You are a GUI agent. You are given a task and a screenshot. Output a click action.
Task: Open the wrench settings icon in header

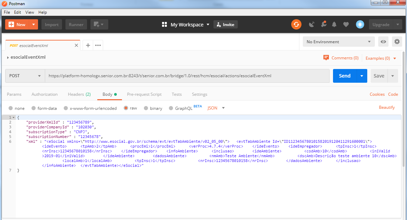click(323, 24)
